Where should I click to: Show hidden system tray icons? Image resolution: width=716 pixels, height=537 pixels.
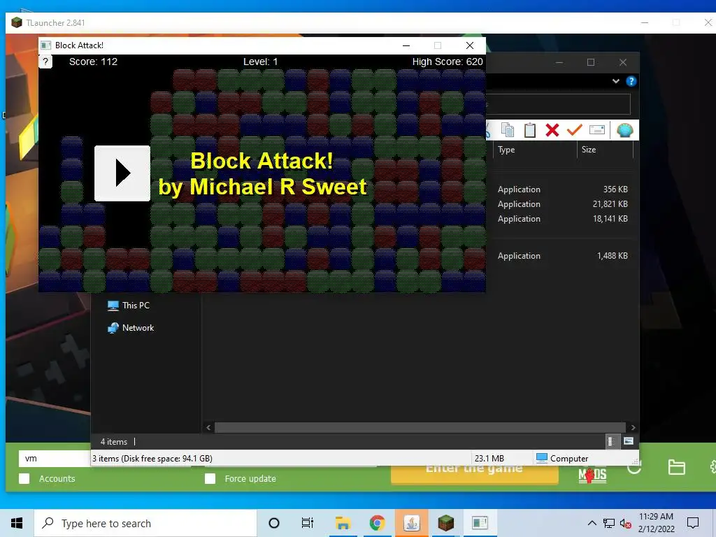[x=592, y=523]
